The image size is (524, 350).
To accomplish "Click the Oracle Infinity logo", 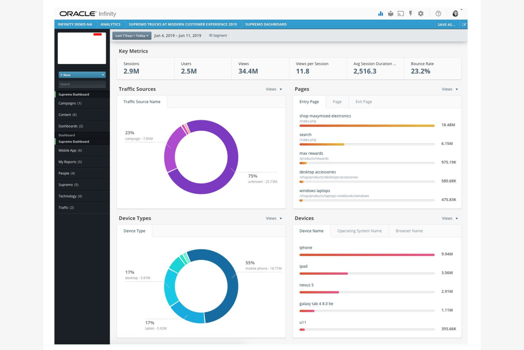I will point(88,14).
